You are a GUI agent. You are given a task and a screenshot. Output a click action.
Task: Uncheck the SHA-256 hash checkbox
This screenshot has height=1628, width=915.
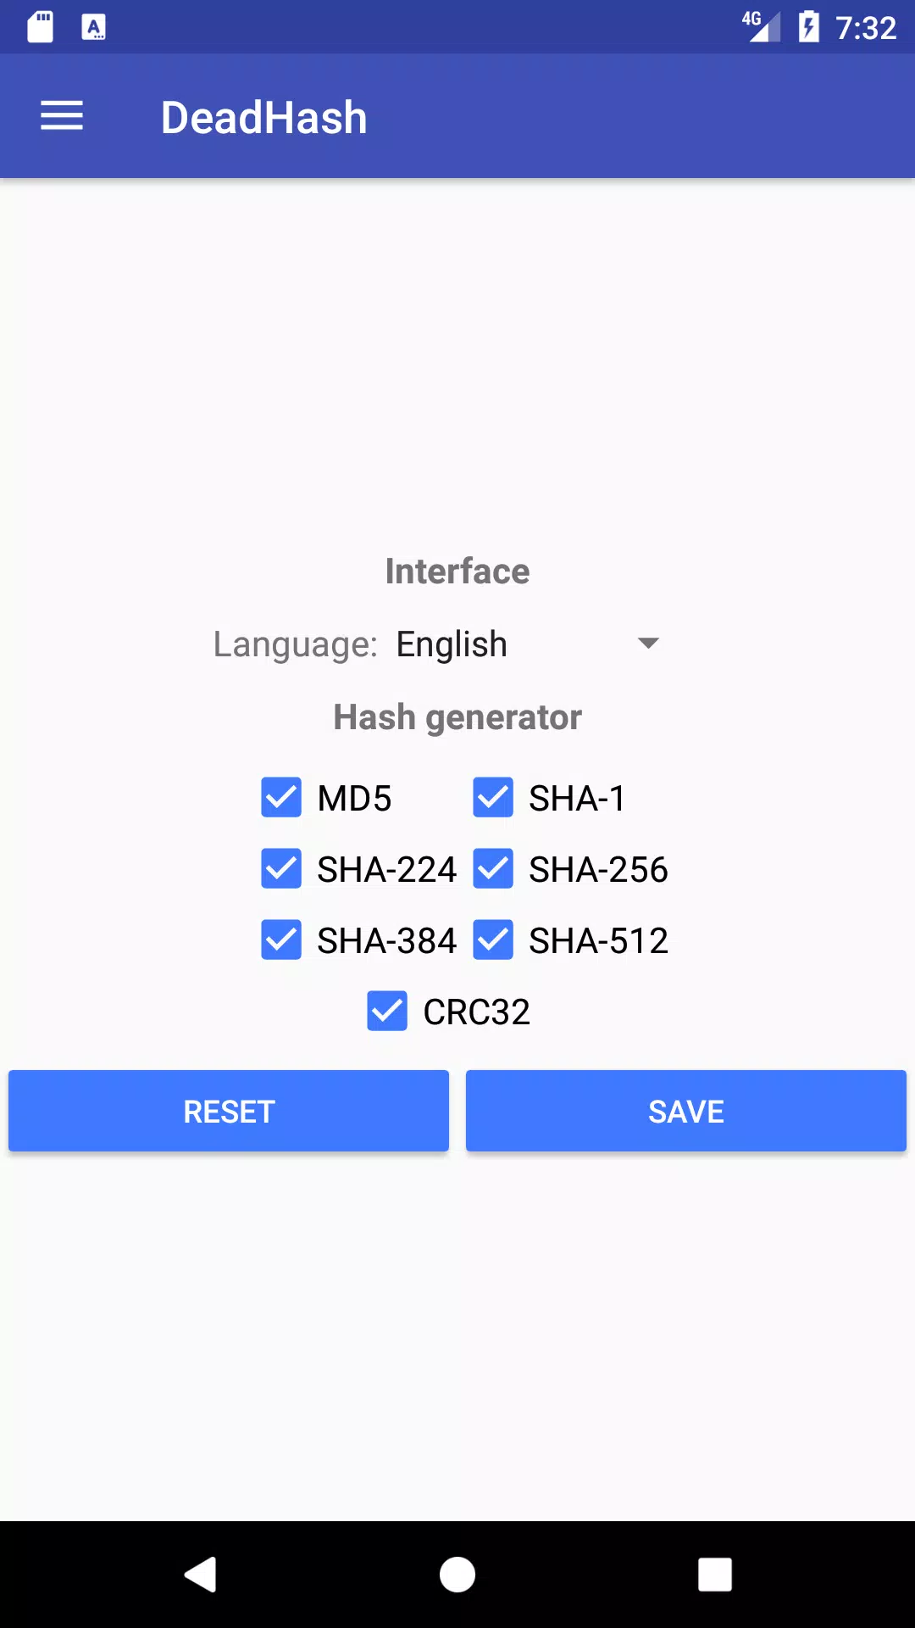(493, 868)
